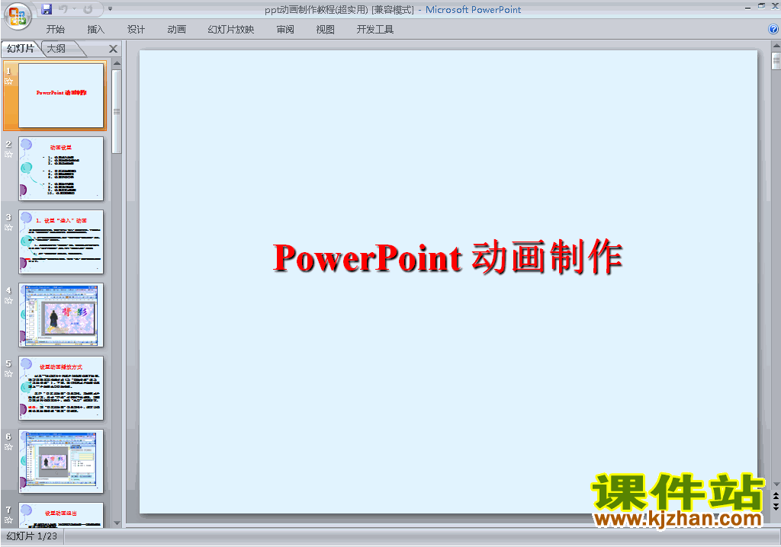Open the 开始 ribbon tab
Viewport: 781px width, 547px height.
pos(55,30)
